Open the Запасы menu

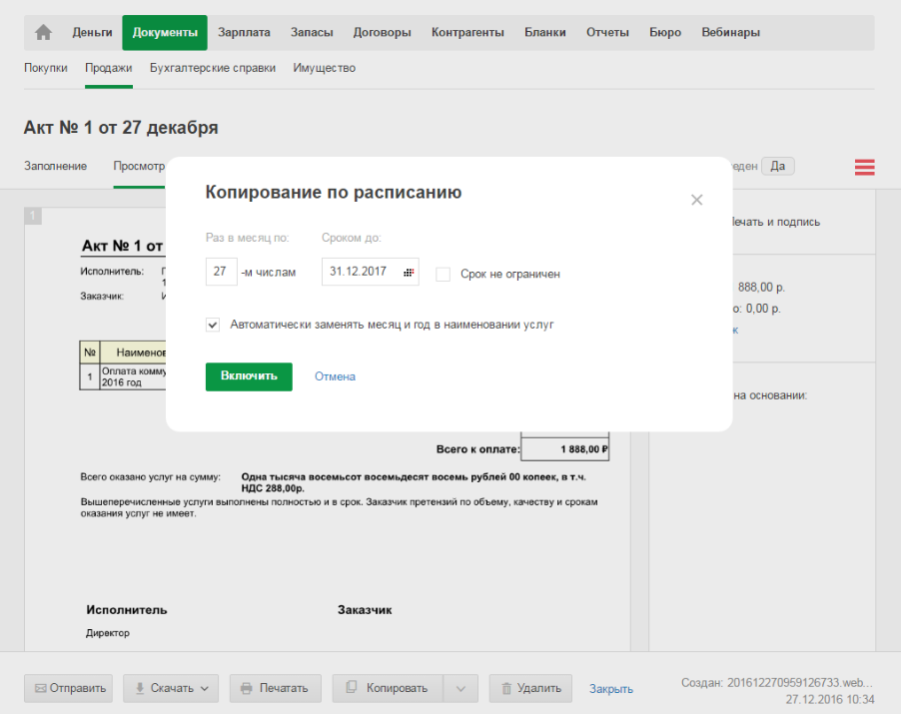pos(312,32)
